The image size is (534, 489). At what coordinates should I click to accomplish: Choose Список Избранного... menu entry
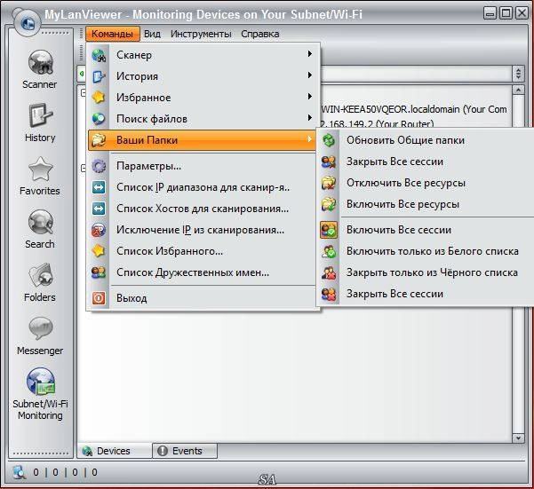[x=202, y=251]
